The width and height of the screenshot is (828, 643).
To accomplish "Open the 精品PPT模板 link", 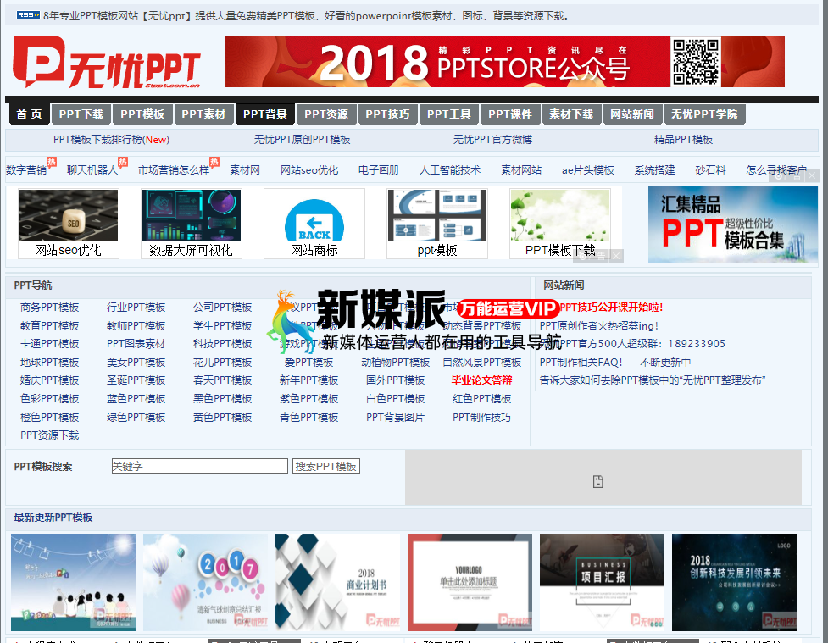I will pyautogui.click(x=683, y=140).
